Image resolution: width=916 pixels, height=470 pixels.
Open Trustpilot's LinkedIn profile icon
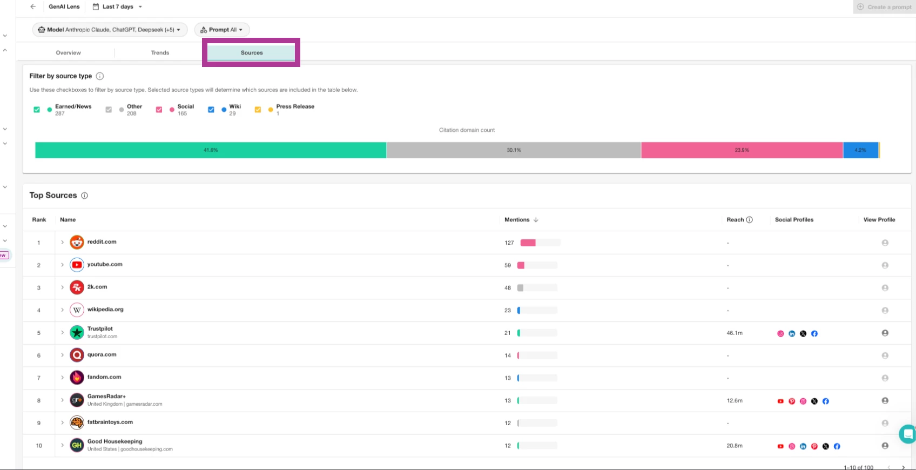click(792, 334)
